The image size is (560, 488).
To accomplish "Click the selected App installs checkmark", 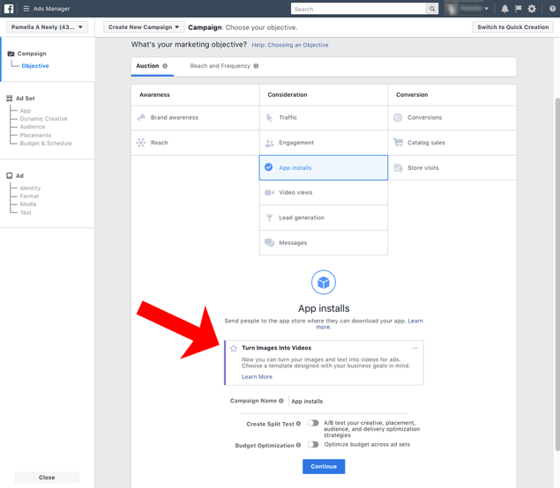I will coord(269,167).
